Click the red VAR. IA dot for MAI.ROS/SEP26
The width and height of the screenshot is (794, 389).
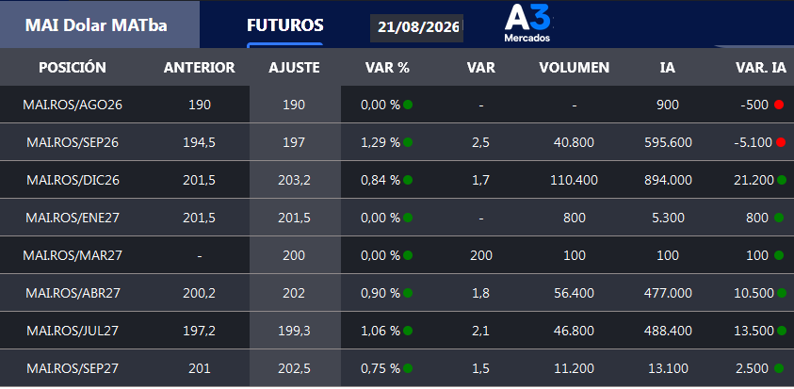pos(781,142)
